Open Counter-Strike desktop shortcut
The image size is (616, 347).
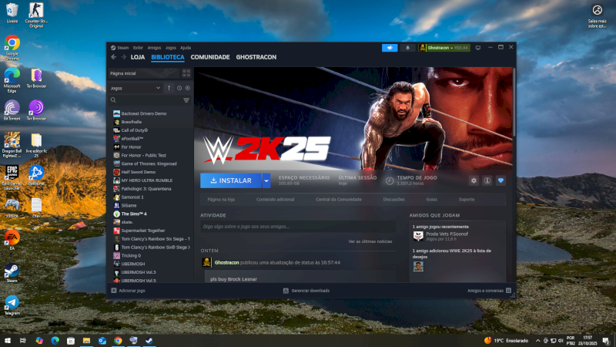pyautogui.click(x=36, y=15)
